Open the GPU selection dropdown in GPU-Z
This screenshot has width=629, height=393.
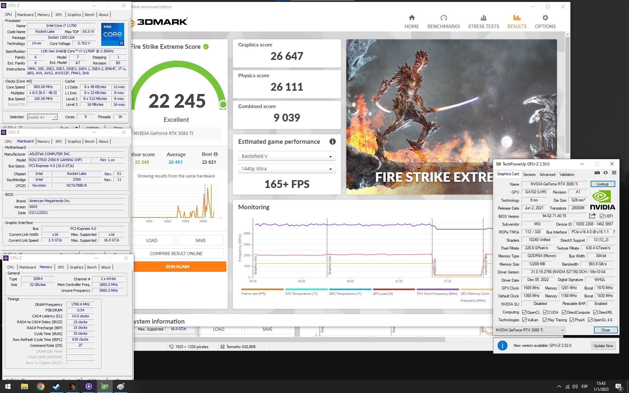[x=530, y=330]
